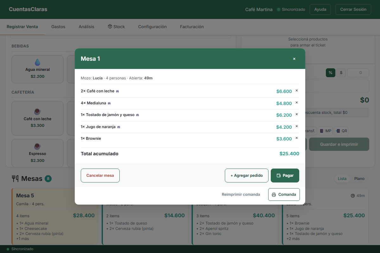Viewport: 380px width, 253px height.
Task: Click the Guardar e imprimir button
Action: 339,144
